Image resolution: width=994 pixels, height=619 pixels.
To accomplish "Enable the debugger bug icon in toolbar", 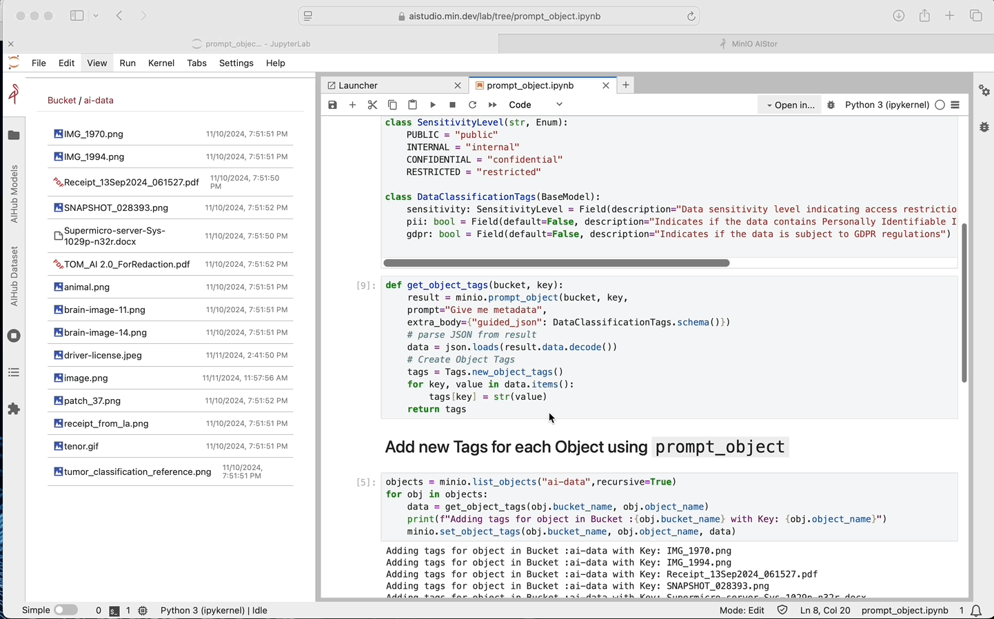I will click(x=831, y=105).
